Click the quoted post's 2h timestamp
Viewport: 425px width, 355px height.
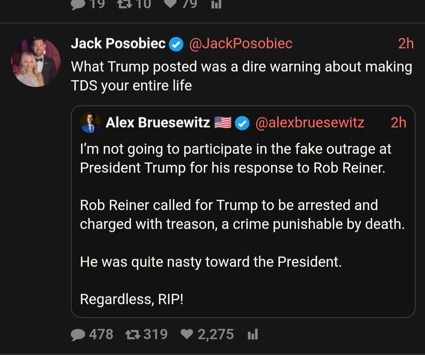coord(398,123)
